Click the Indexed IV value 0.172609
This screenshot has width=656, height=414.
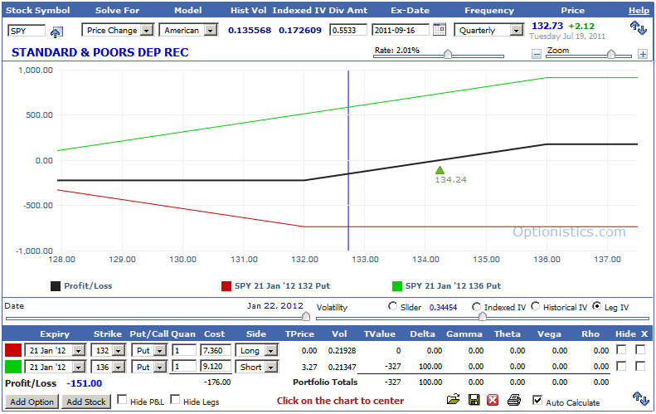300,30
